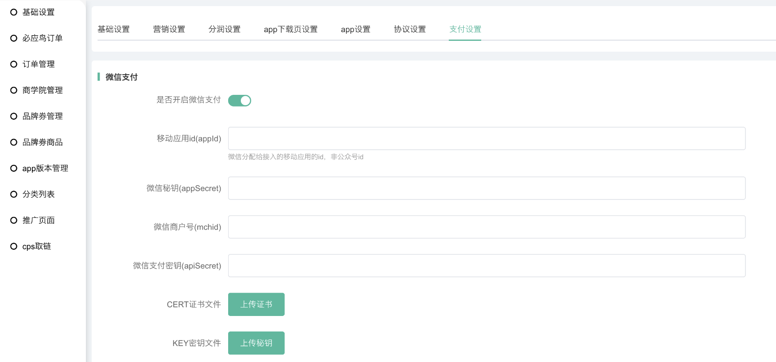The height and width of the screenshot is (362, 776).
Task: Click circle icon beside 推广页面
Action: coord(14,220)
